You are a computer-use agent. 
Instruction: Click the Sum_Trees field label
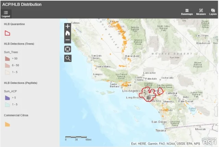pos(11,52)
